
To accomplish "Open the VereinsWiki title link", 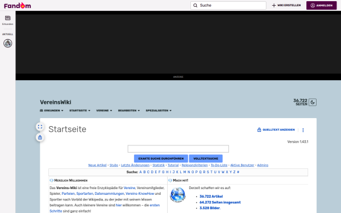I will click(x=56, y=102).
